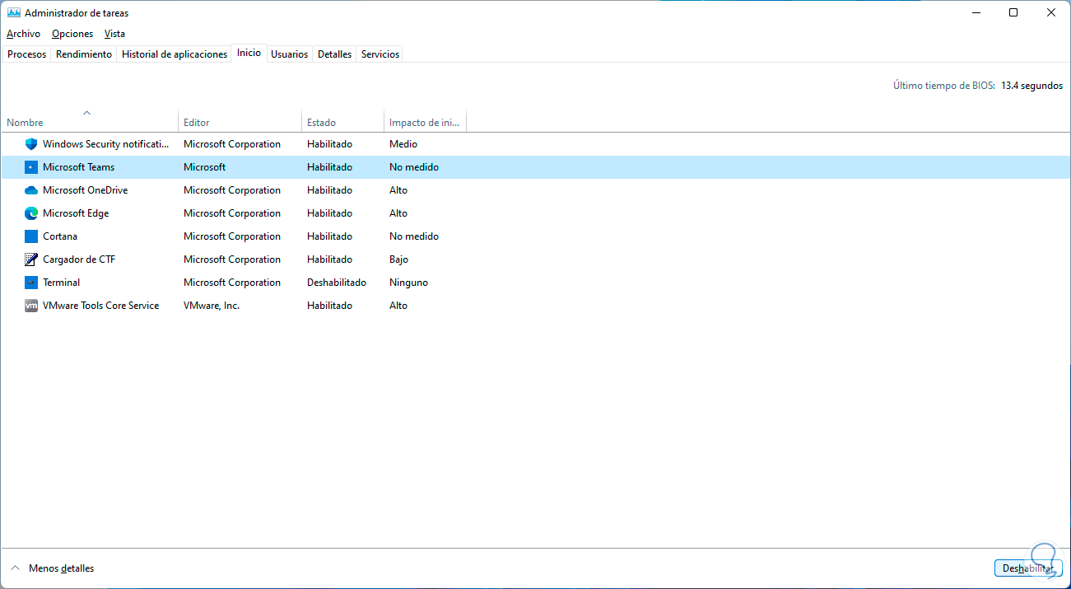Click Habilitado status of Microsoft OneDrive
Viewport: 1071px width, 589px height.
[x=329, y=190]
